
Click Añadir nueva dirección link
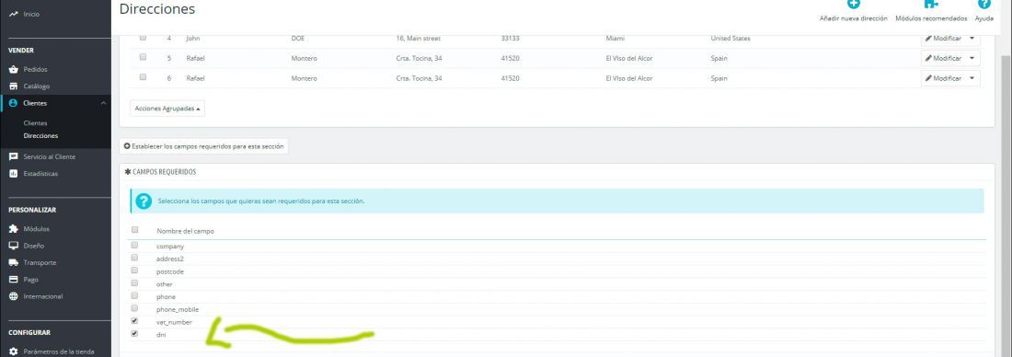pos(853,18)
